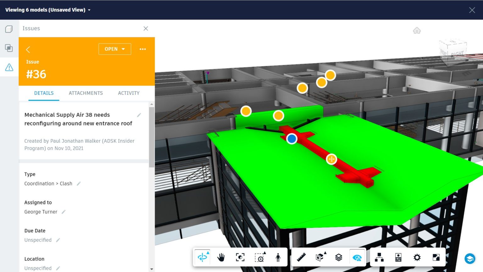Select the blue pushpin on the green roof
This screenshot has width=483, height=272.
pyautogui.click(x=291, y=138)
